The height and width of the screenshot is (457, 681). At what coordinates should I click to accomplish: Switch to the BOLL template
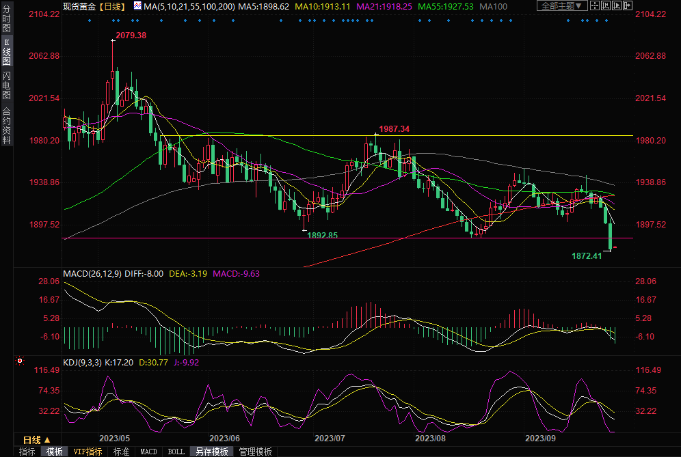click(176, 452)
